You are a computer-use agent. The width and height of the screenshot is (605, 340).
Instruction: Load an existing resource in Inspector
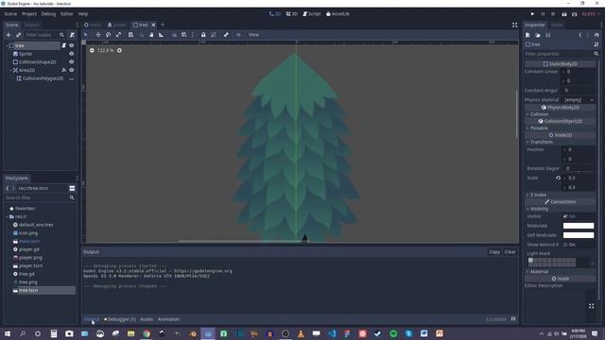click(x=538, y=35)
